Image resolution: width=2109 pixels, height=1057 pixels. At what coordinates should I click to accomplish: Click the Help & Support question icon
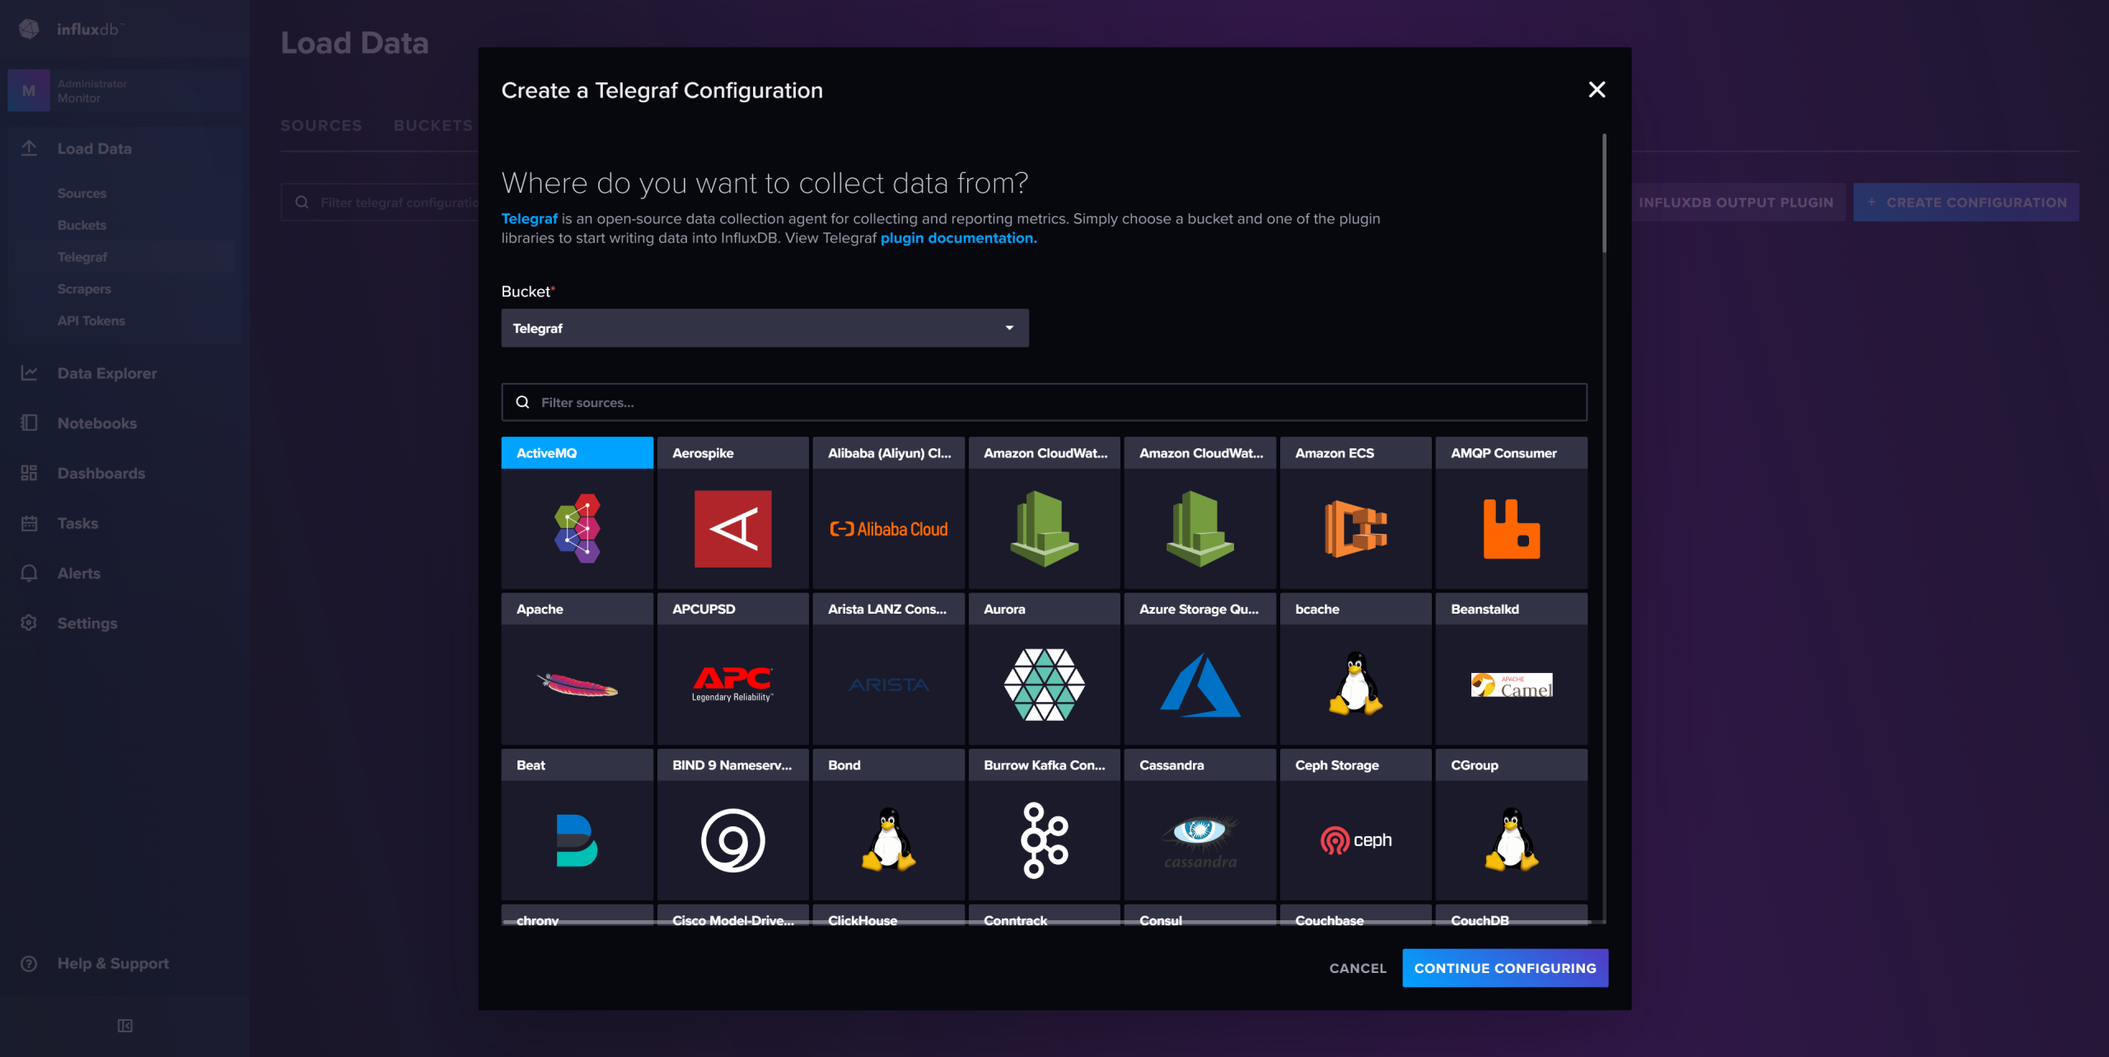pos(29,963)
